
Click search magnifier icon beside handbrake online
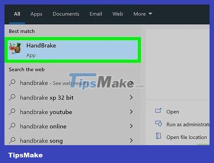coord(12,126)
